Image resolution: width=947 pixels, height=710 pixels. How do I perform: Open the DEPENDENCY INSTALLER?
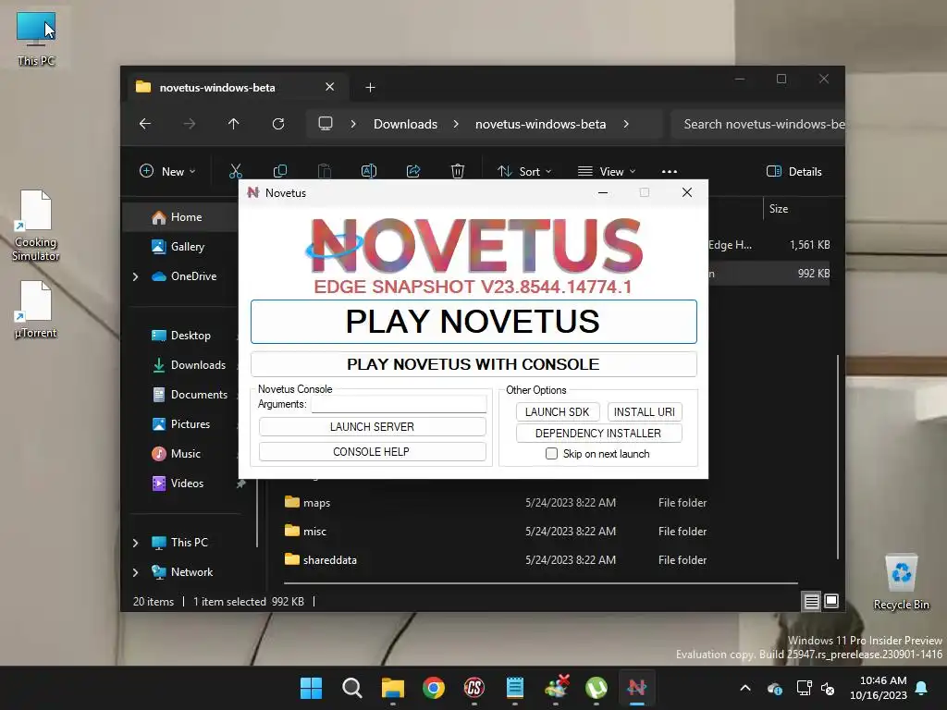coord(598,433)
